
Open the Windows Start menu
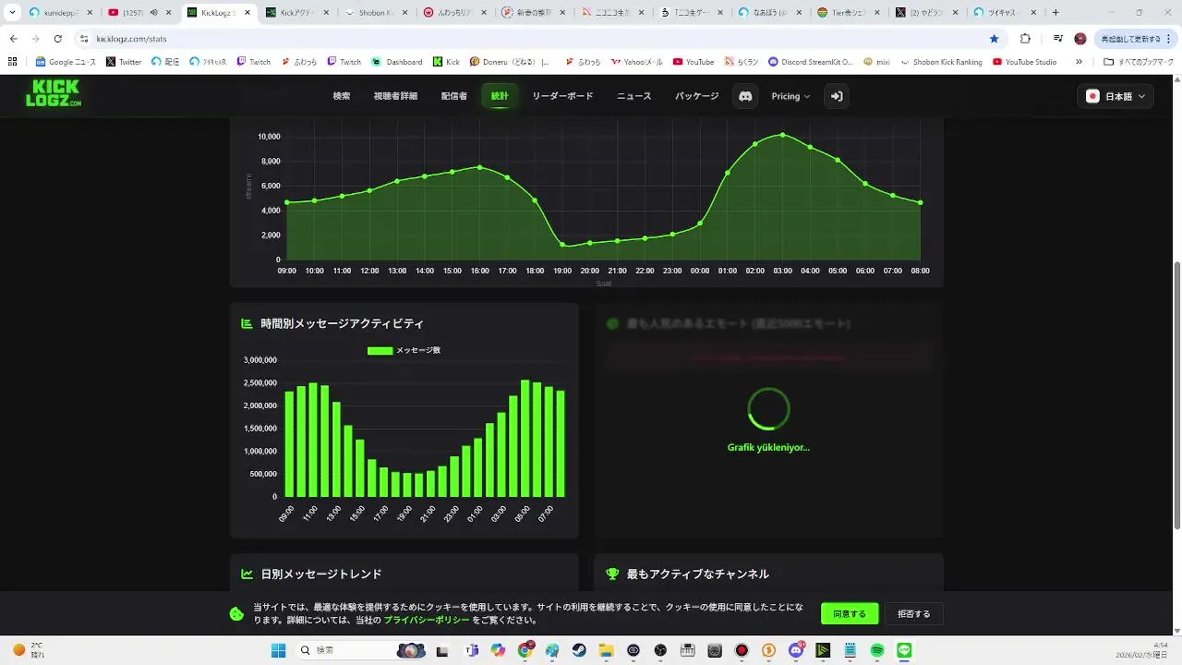click(278, 650)
